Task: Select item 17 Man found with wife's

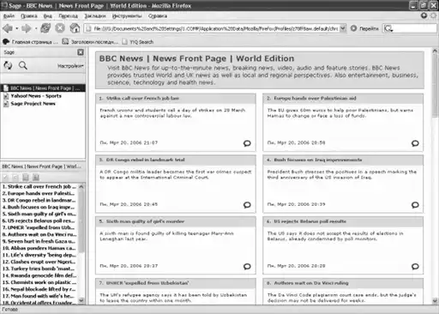Action: pyautogui.click(x=39, y=296)
